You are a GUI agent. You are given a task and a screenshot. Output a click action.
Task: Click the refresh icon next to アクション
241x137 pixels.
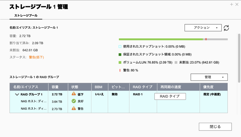pos(226,28)
